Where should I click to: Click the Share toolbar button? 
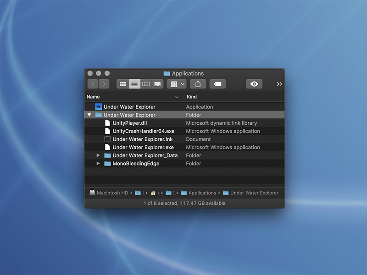click(x=198, y=84)
